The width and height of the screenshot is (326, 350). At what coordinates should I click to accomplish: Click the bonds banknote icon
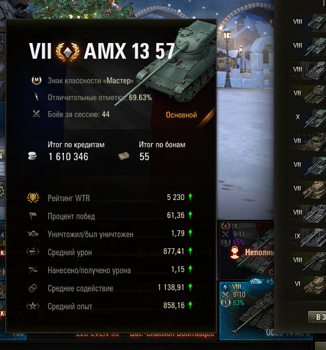(124, 156)
